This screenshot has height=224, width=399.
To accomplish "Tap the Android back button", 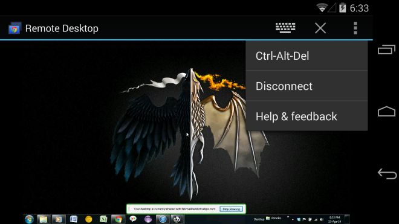I will 387,174.
